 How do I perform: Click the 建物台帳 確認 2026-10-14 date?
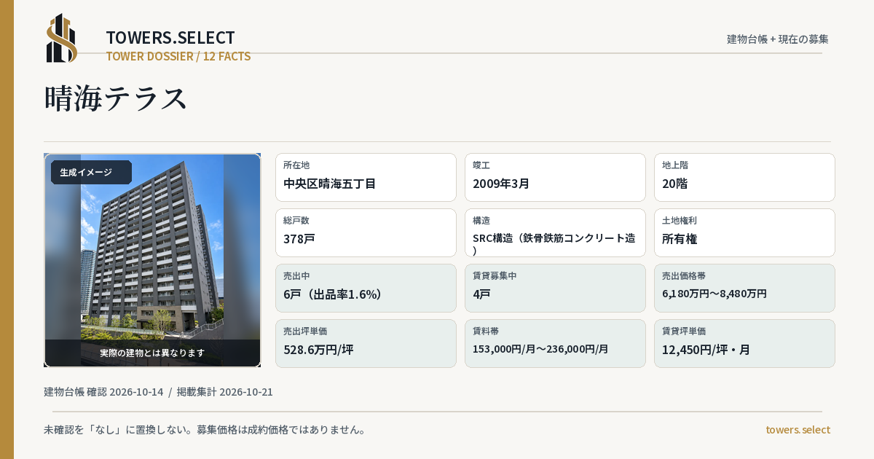click(x=103, y=392)
